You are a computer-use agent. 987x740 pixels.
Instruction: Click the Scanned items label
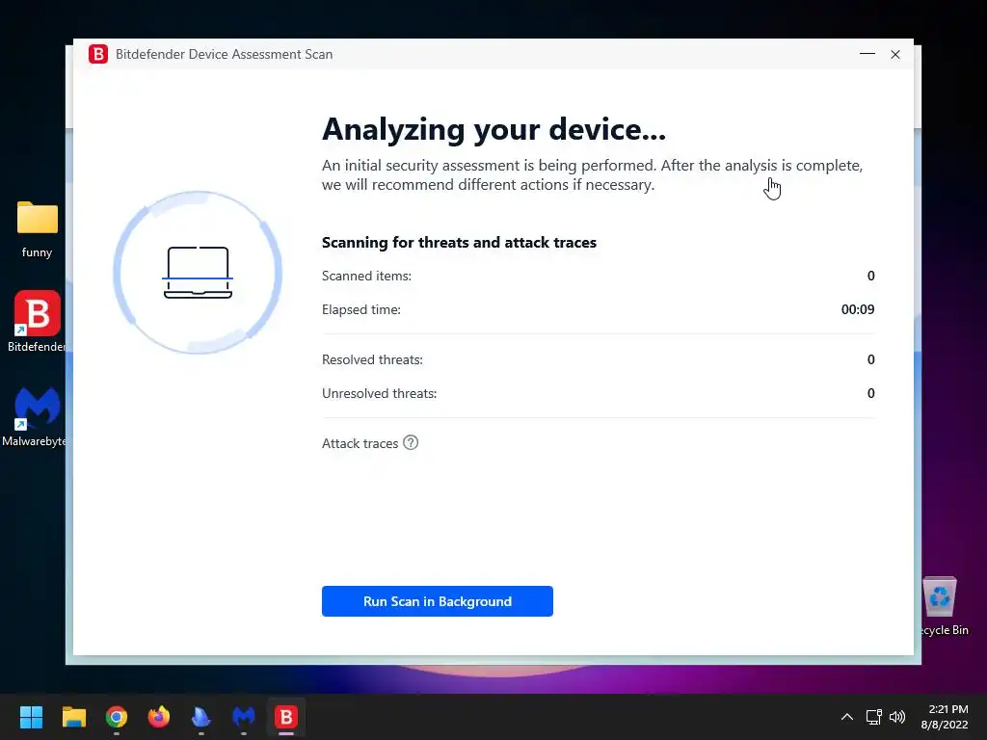(366, 276)
